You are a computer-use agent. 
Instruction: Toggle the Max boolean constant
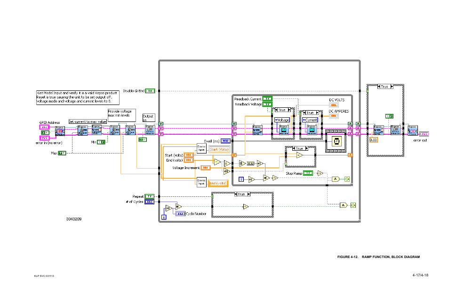[62, 153]
